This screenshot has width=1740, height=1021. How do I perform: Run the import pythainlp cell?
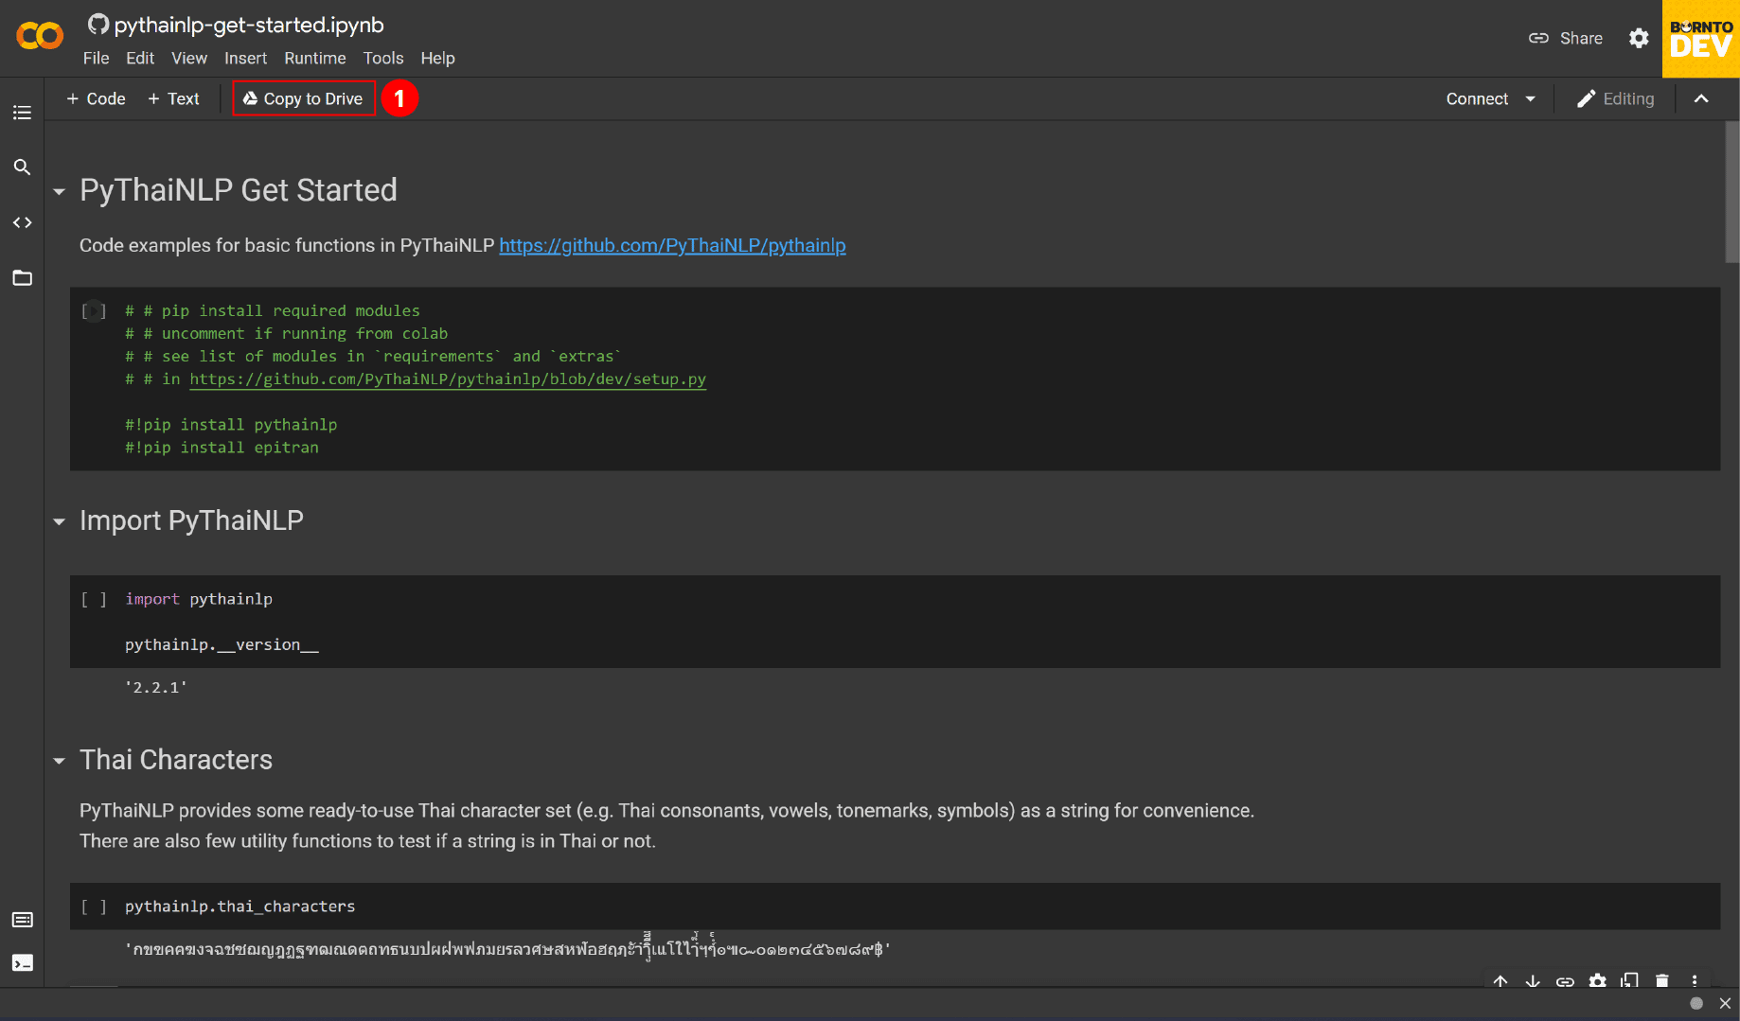click(x=94, y=599)
